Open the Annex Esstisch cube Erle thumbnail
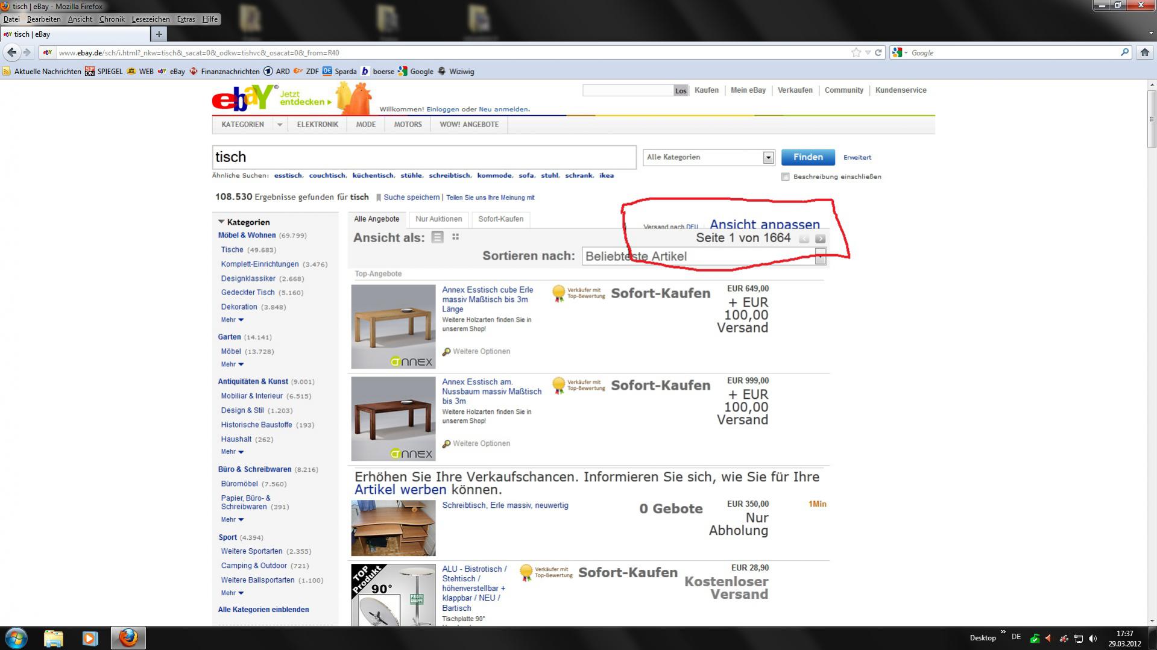The image size is (1157, 650). tap(393, 327)
